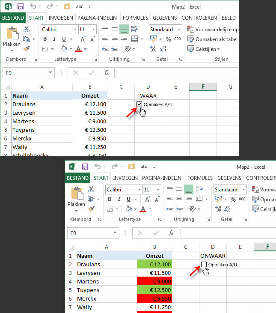Toggle bottom vertical align button in top window
The height and width of the screenshot is (313, 276).
124,30
